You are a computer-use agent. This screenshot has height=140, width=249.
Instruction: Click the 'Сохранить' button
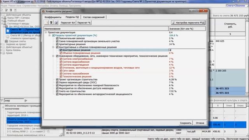point(186,123)
